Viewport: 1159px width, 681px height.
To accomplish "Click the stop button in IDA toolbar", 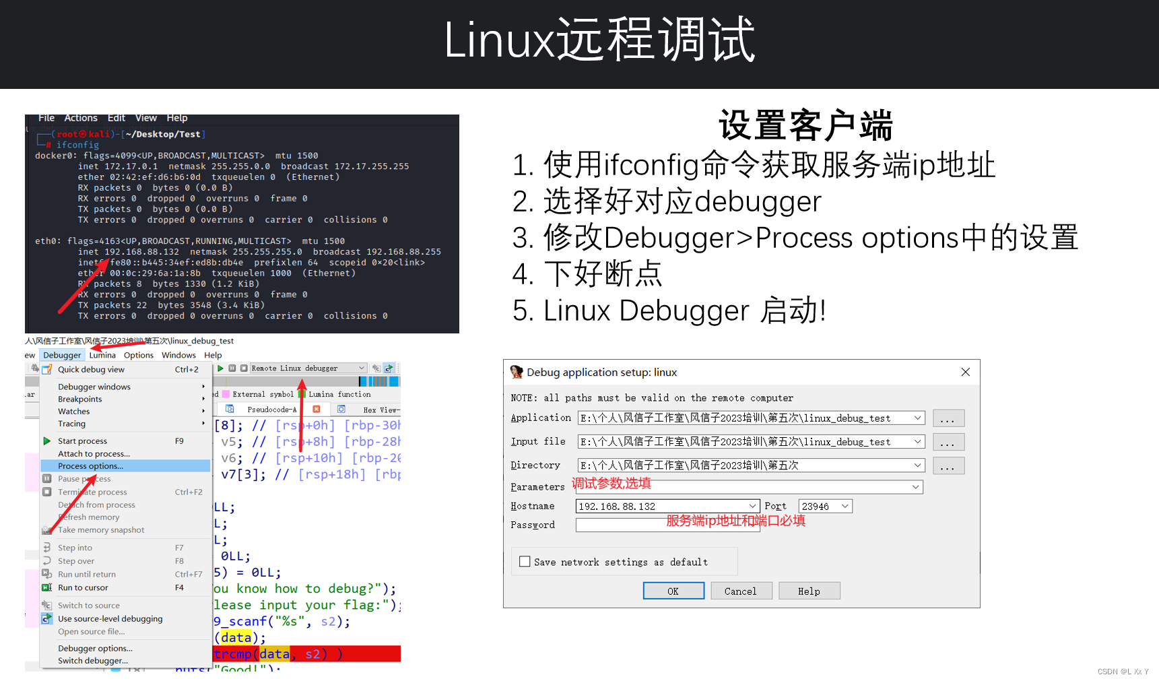I will (244, 368).
